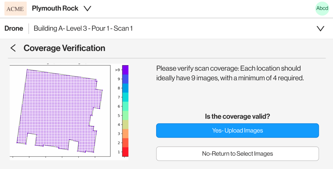Image resolution: width=333 pixels, height=169 pixels.
Task: Choose No-Return to Select Images
Action: point(237,154)
